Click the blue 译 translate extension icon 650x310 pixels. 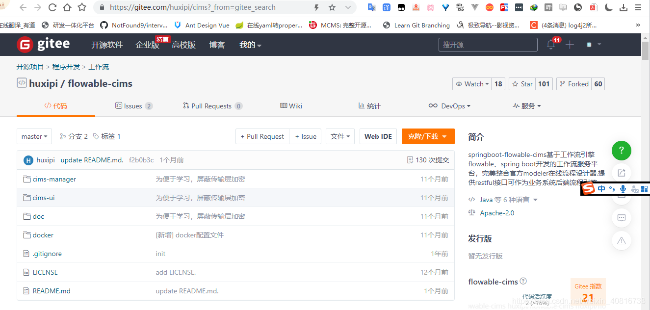[x=387, y=7]
